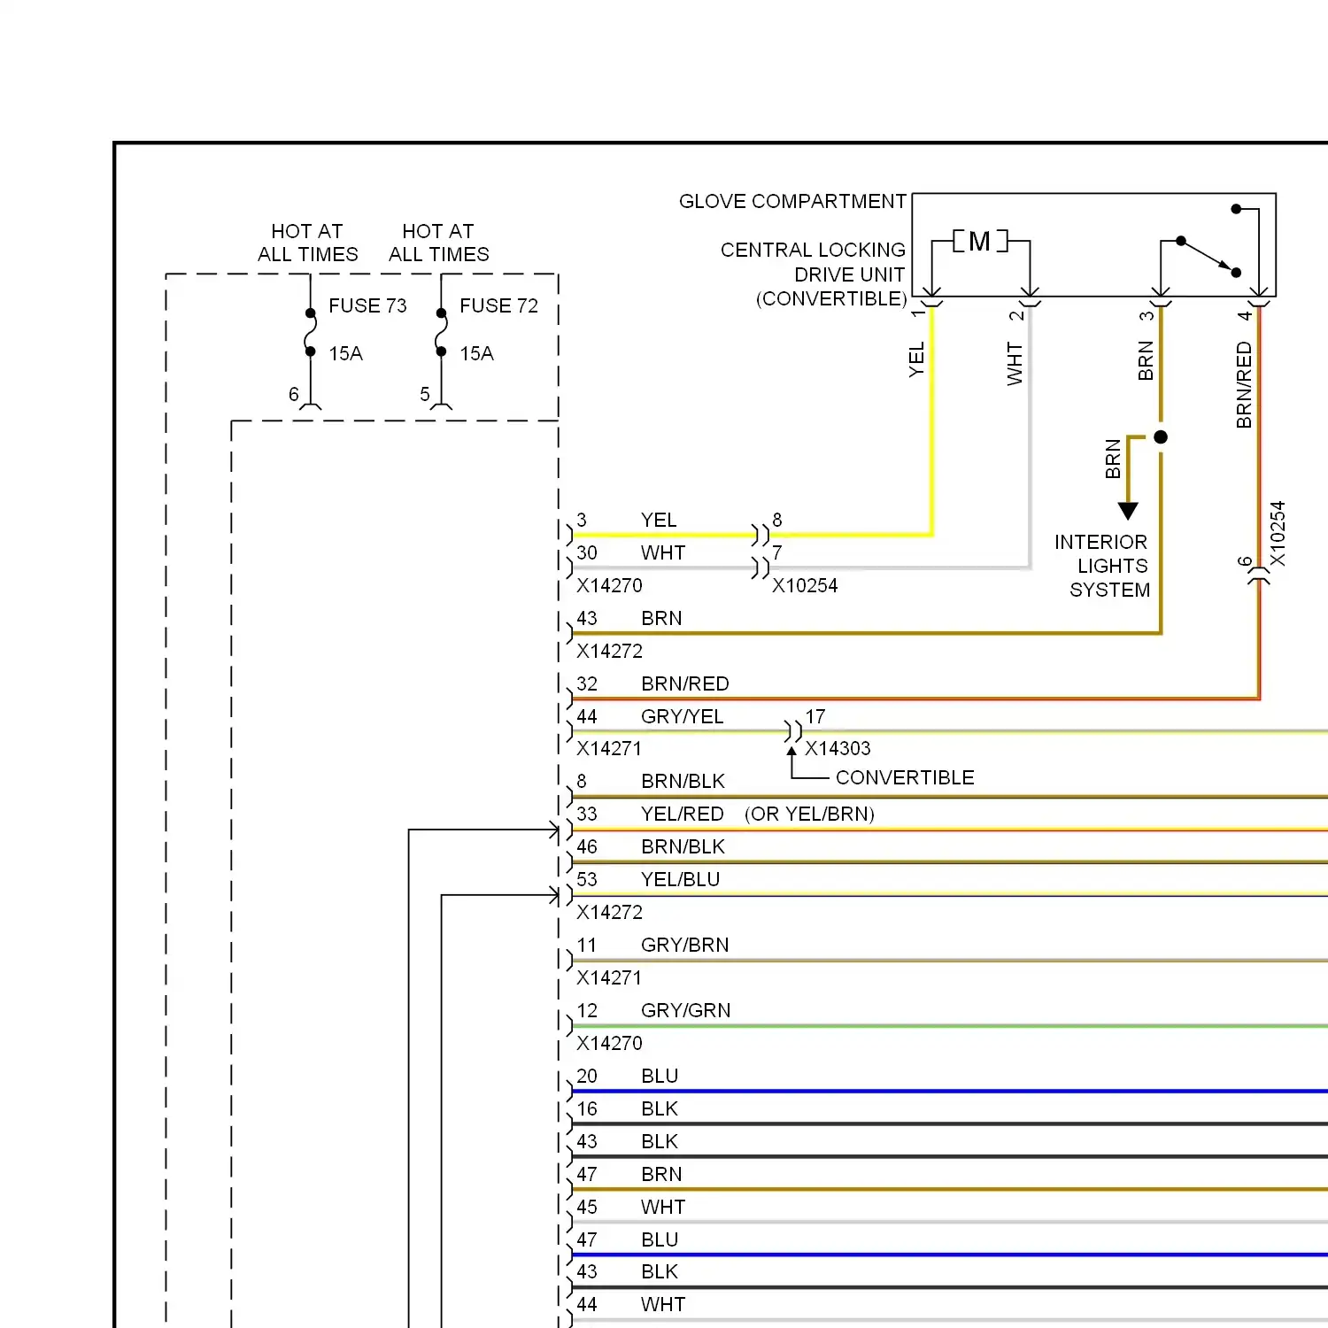The image size is (1328, 1328).
Task: Click pin 8 connector symbol on yellow wire
Action: point(761,535)
